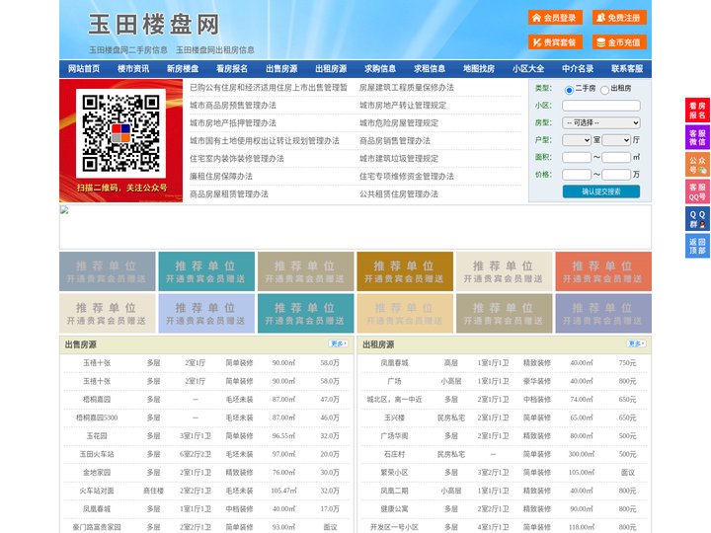Open 城市商品房预售管理办法 link
Viewport: 711px width, 533px height.
point(233,106)
